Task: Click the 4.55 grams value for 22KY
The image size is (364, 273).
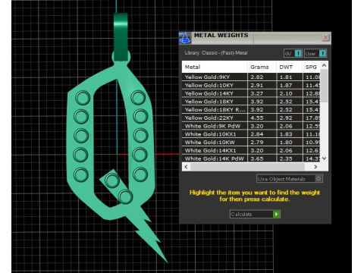Action: pyautogui.click(x=257, y=118)
